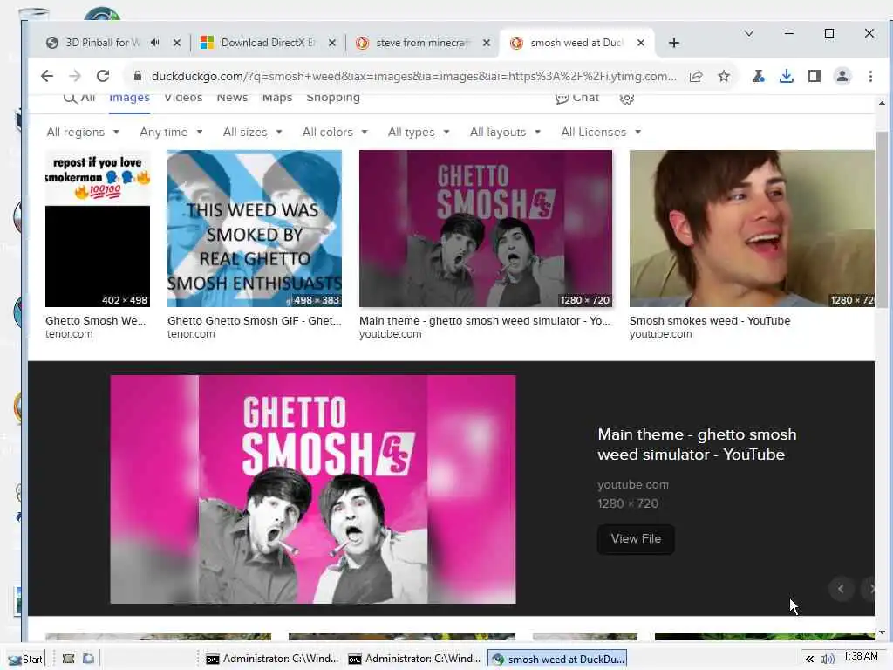Click the second quick launch taskbar icon

pyautogui.click(x=88, y=659)
